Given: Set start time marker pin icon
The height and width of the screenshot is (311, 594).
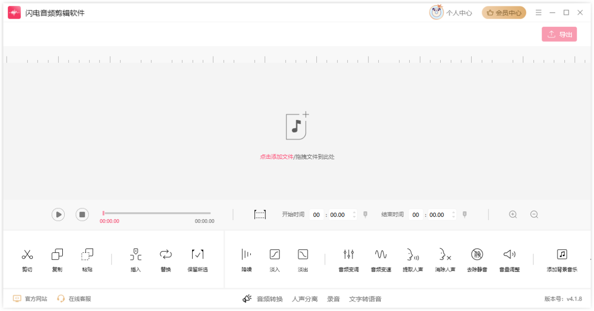Looking at the screenshot, I should point(365,215).
